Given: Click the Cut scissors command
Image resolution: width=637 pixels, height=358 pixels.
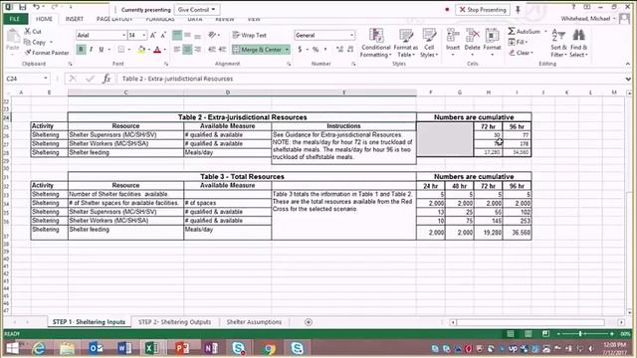Looking at the screenshot, I should pos(33,31).
